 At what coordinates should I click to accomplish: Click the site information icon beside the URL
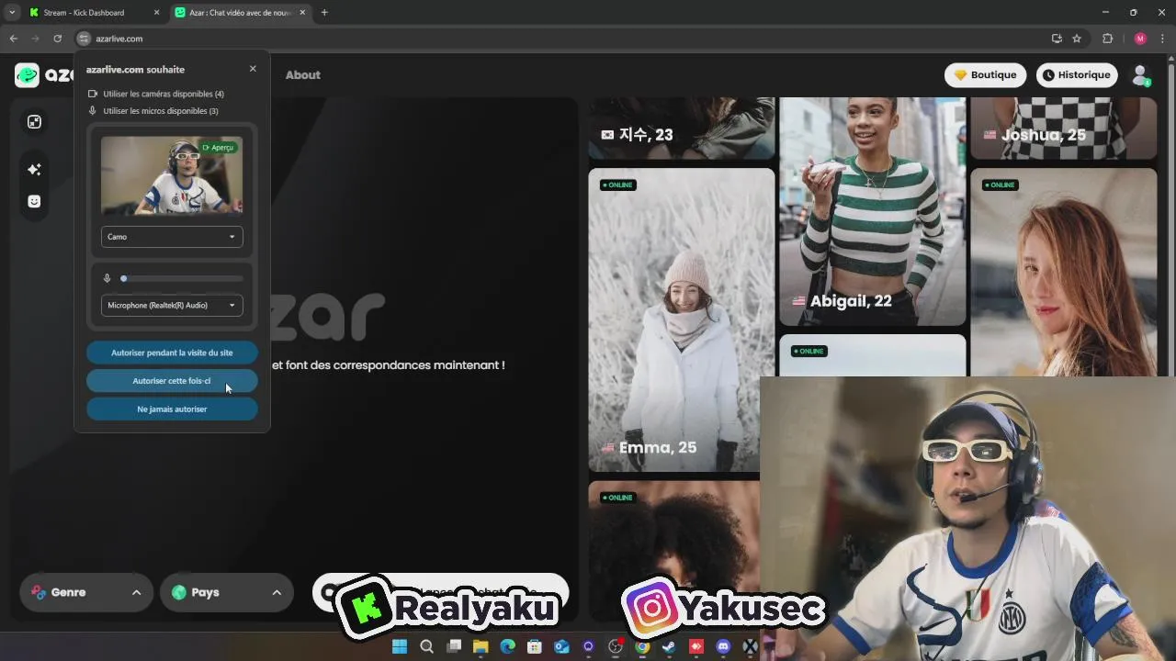[x=84, y=39]
